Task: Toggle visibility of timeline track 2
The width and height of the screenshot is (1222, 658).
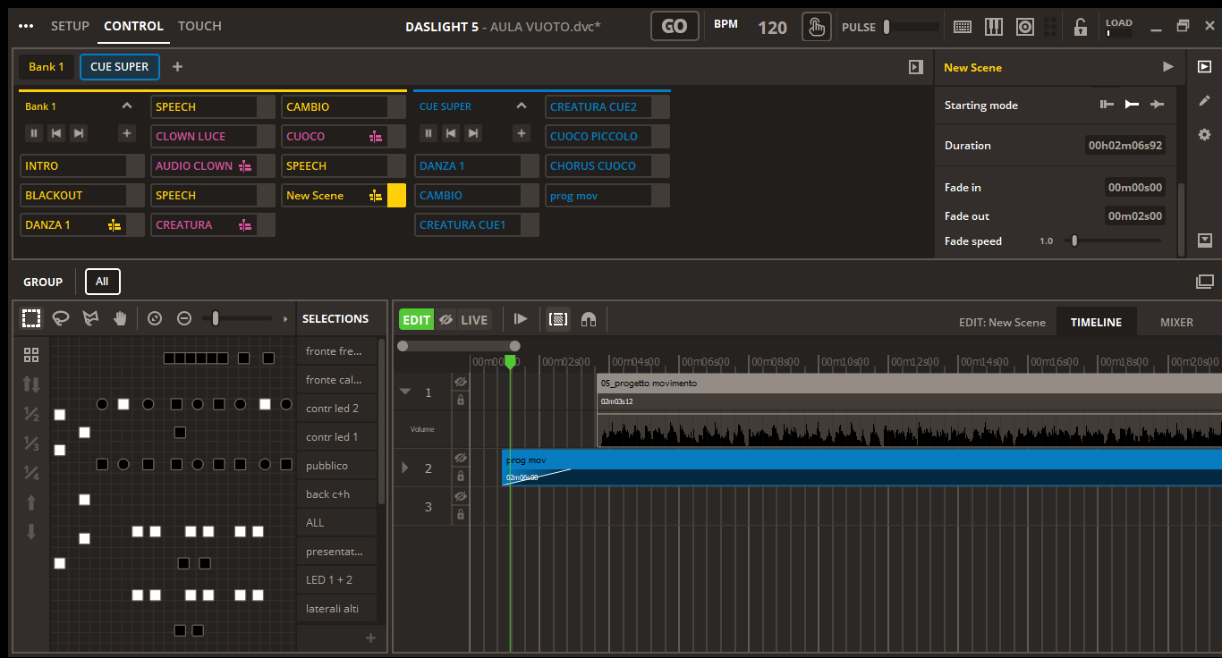Action: pyautogui.click(x=460, y=458)
